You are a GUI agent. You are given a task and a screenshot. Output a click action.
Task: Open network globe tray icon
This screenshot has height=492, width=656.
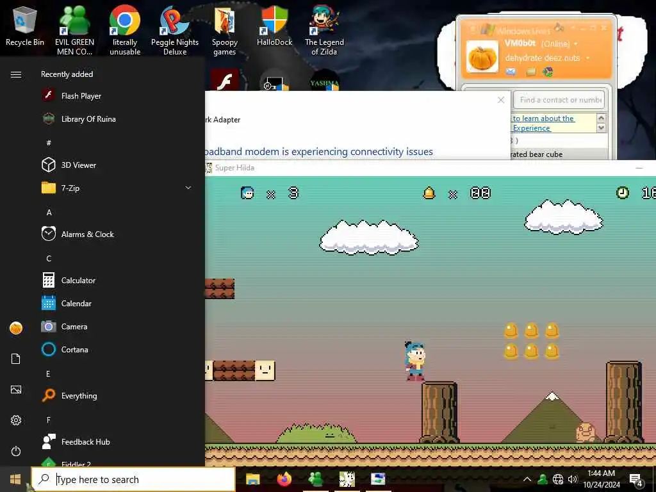tap(558, 479)
